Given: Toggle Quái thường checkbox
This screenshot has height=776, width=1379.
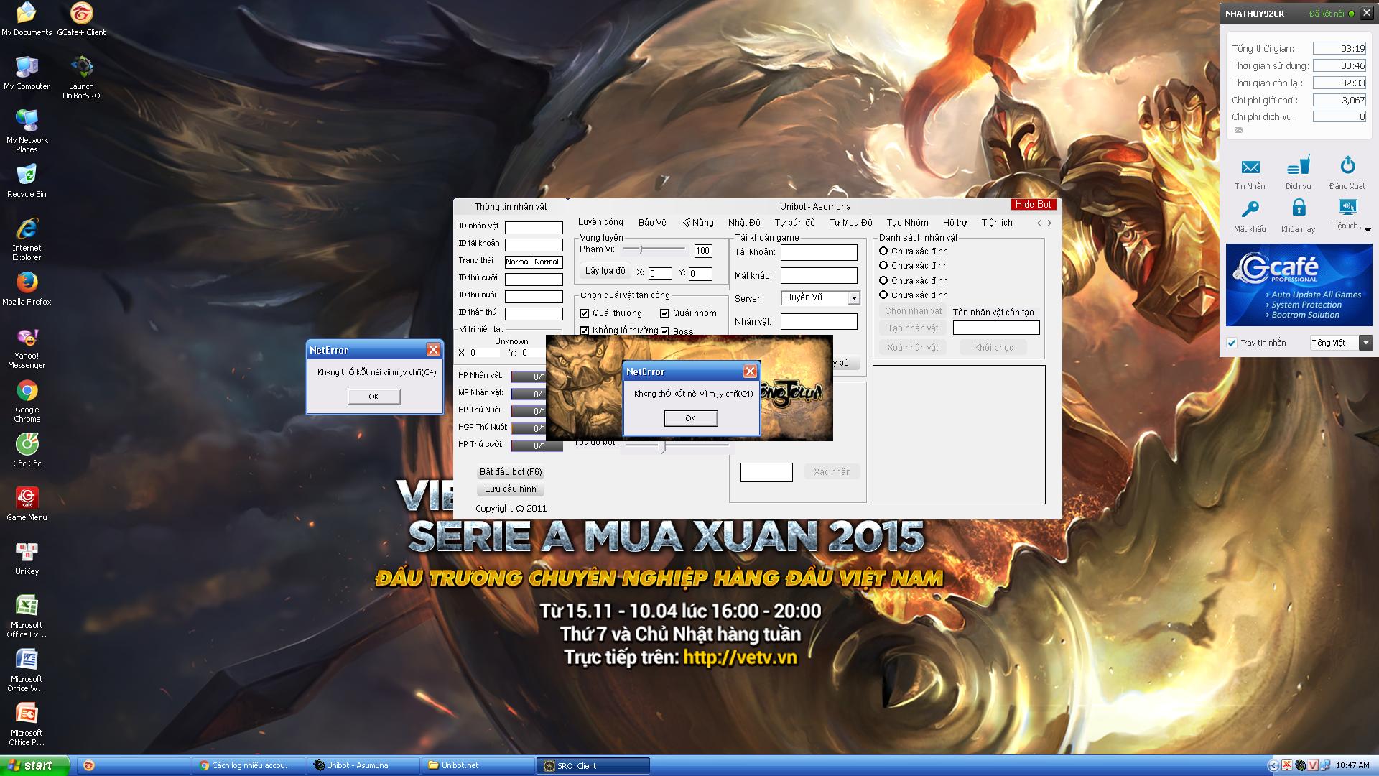Looking at the screenshot, I should (584, 313).
